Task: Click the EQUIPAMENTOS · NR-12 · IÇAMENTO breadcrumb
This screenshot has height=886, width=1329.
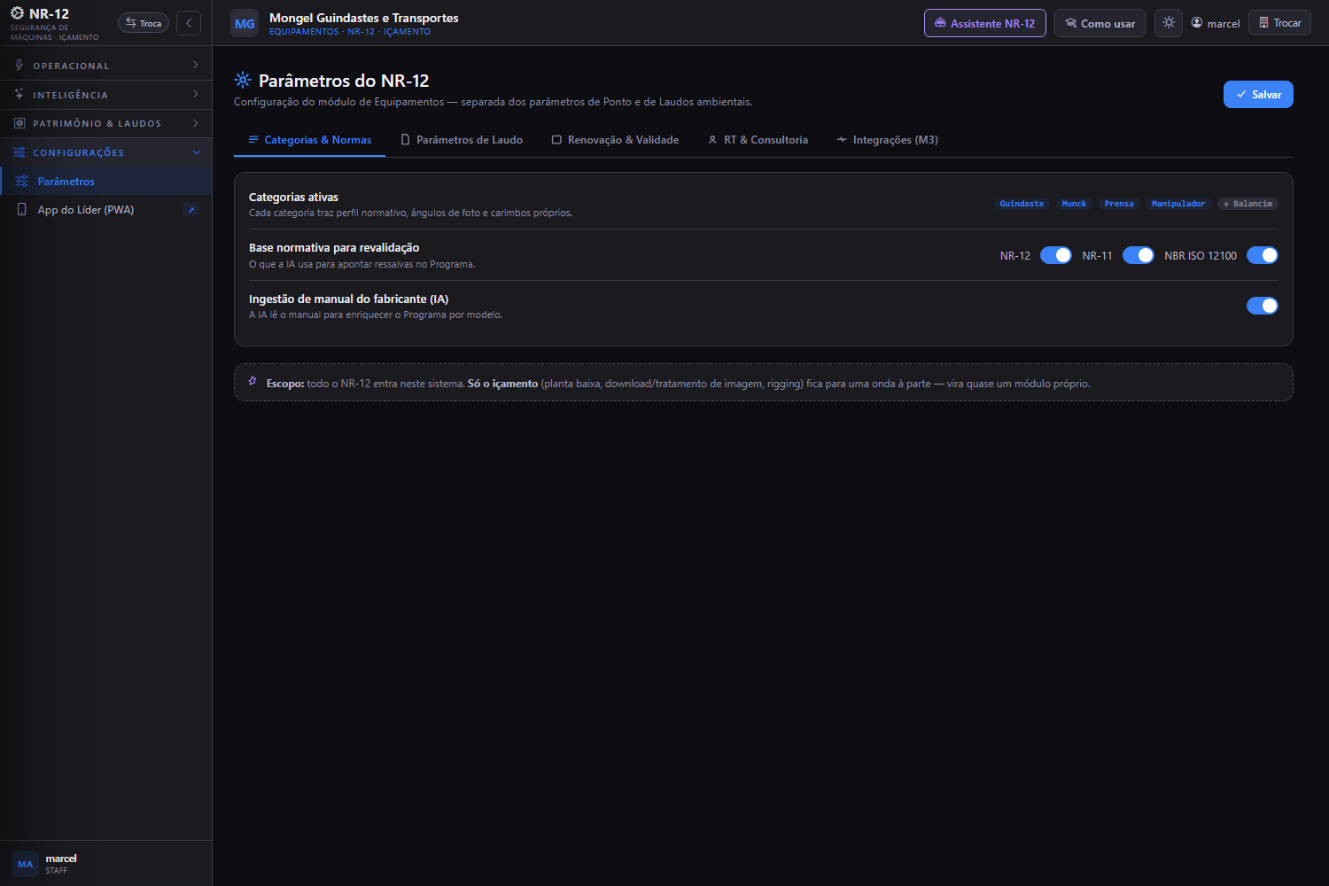Action: [350, 32]
